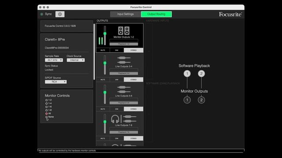Click the 'Focusrite Control' window title
282x158 pixels.
141,7
